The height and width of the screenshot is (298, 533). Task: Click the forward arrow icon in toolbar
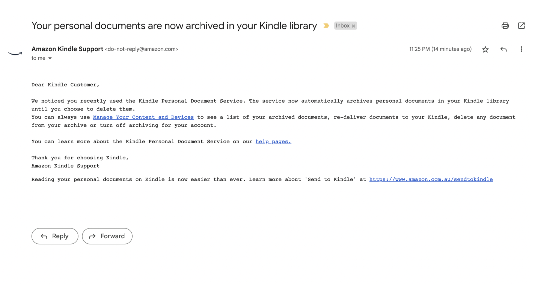pos(92,236)
